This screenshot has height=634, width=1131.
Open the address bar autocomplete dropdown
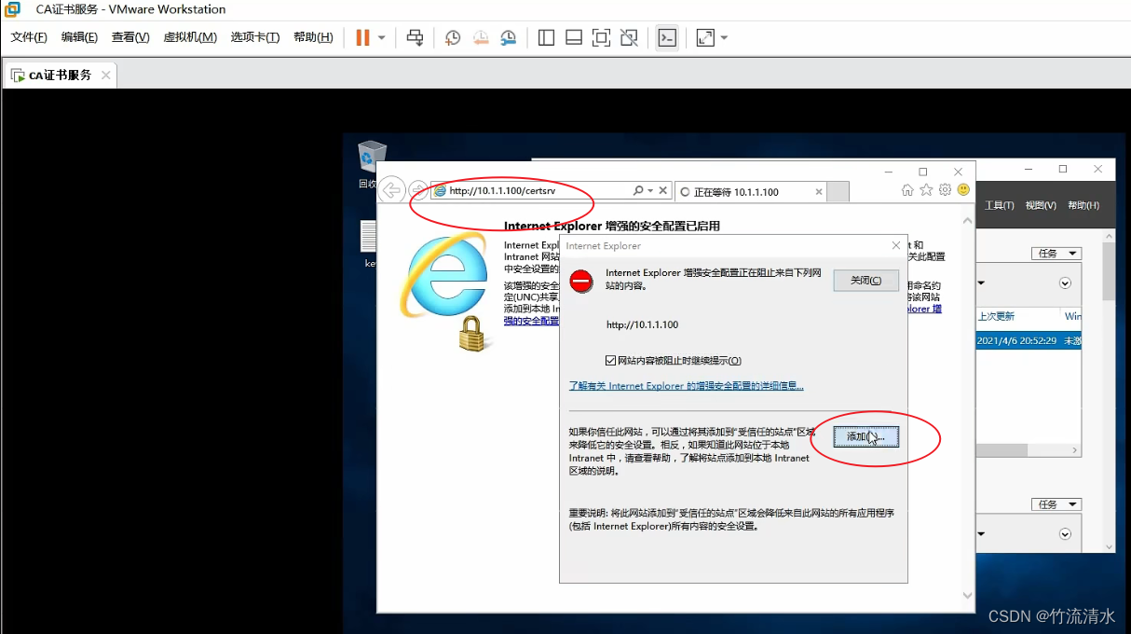tap(650, 190)
